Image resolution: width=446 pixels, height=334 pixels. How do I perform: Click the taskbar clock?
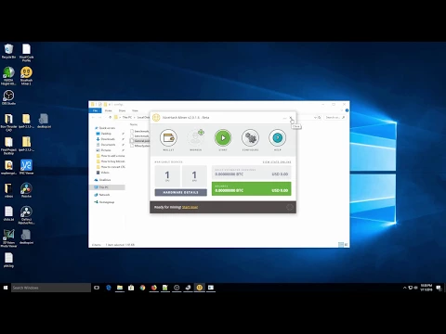426,288
